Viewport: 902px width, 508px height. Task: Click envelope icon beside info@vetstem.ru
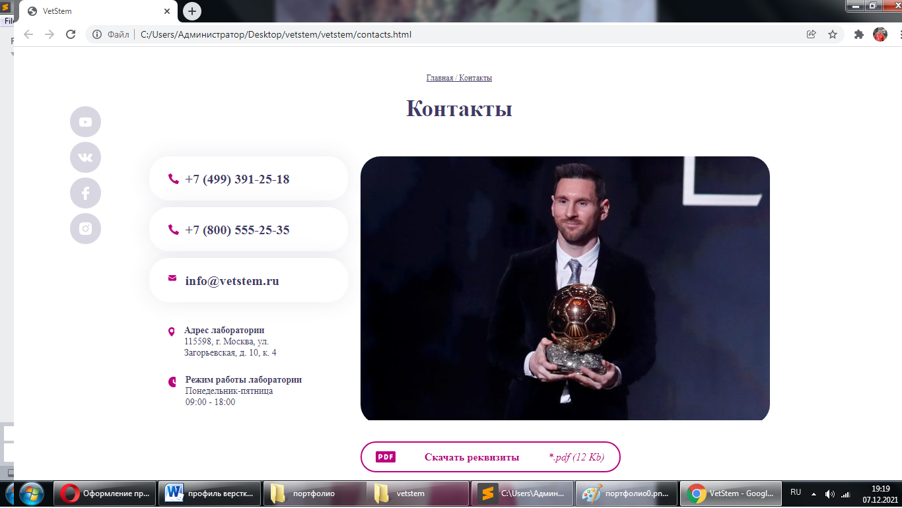172,278
